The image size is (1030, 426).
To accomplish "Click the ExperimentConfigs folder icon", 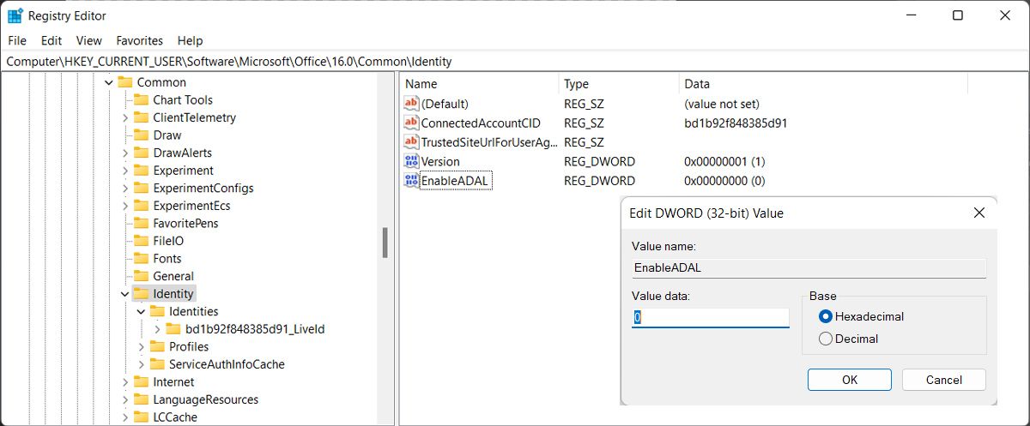I will [x=142, y=188].
